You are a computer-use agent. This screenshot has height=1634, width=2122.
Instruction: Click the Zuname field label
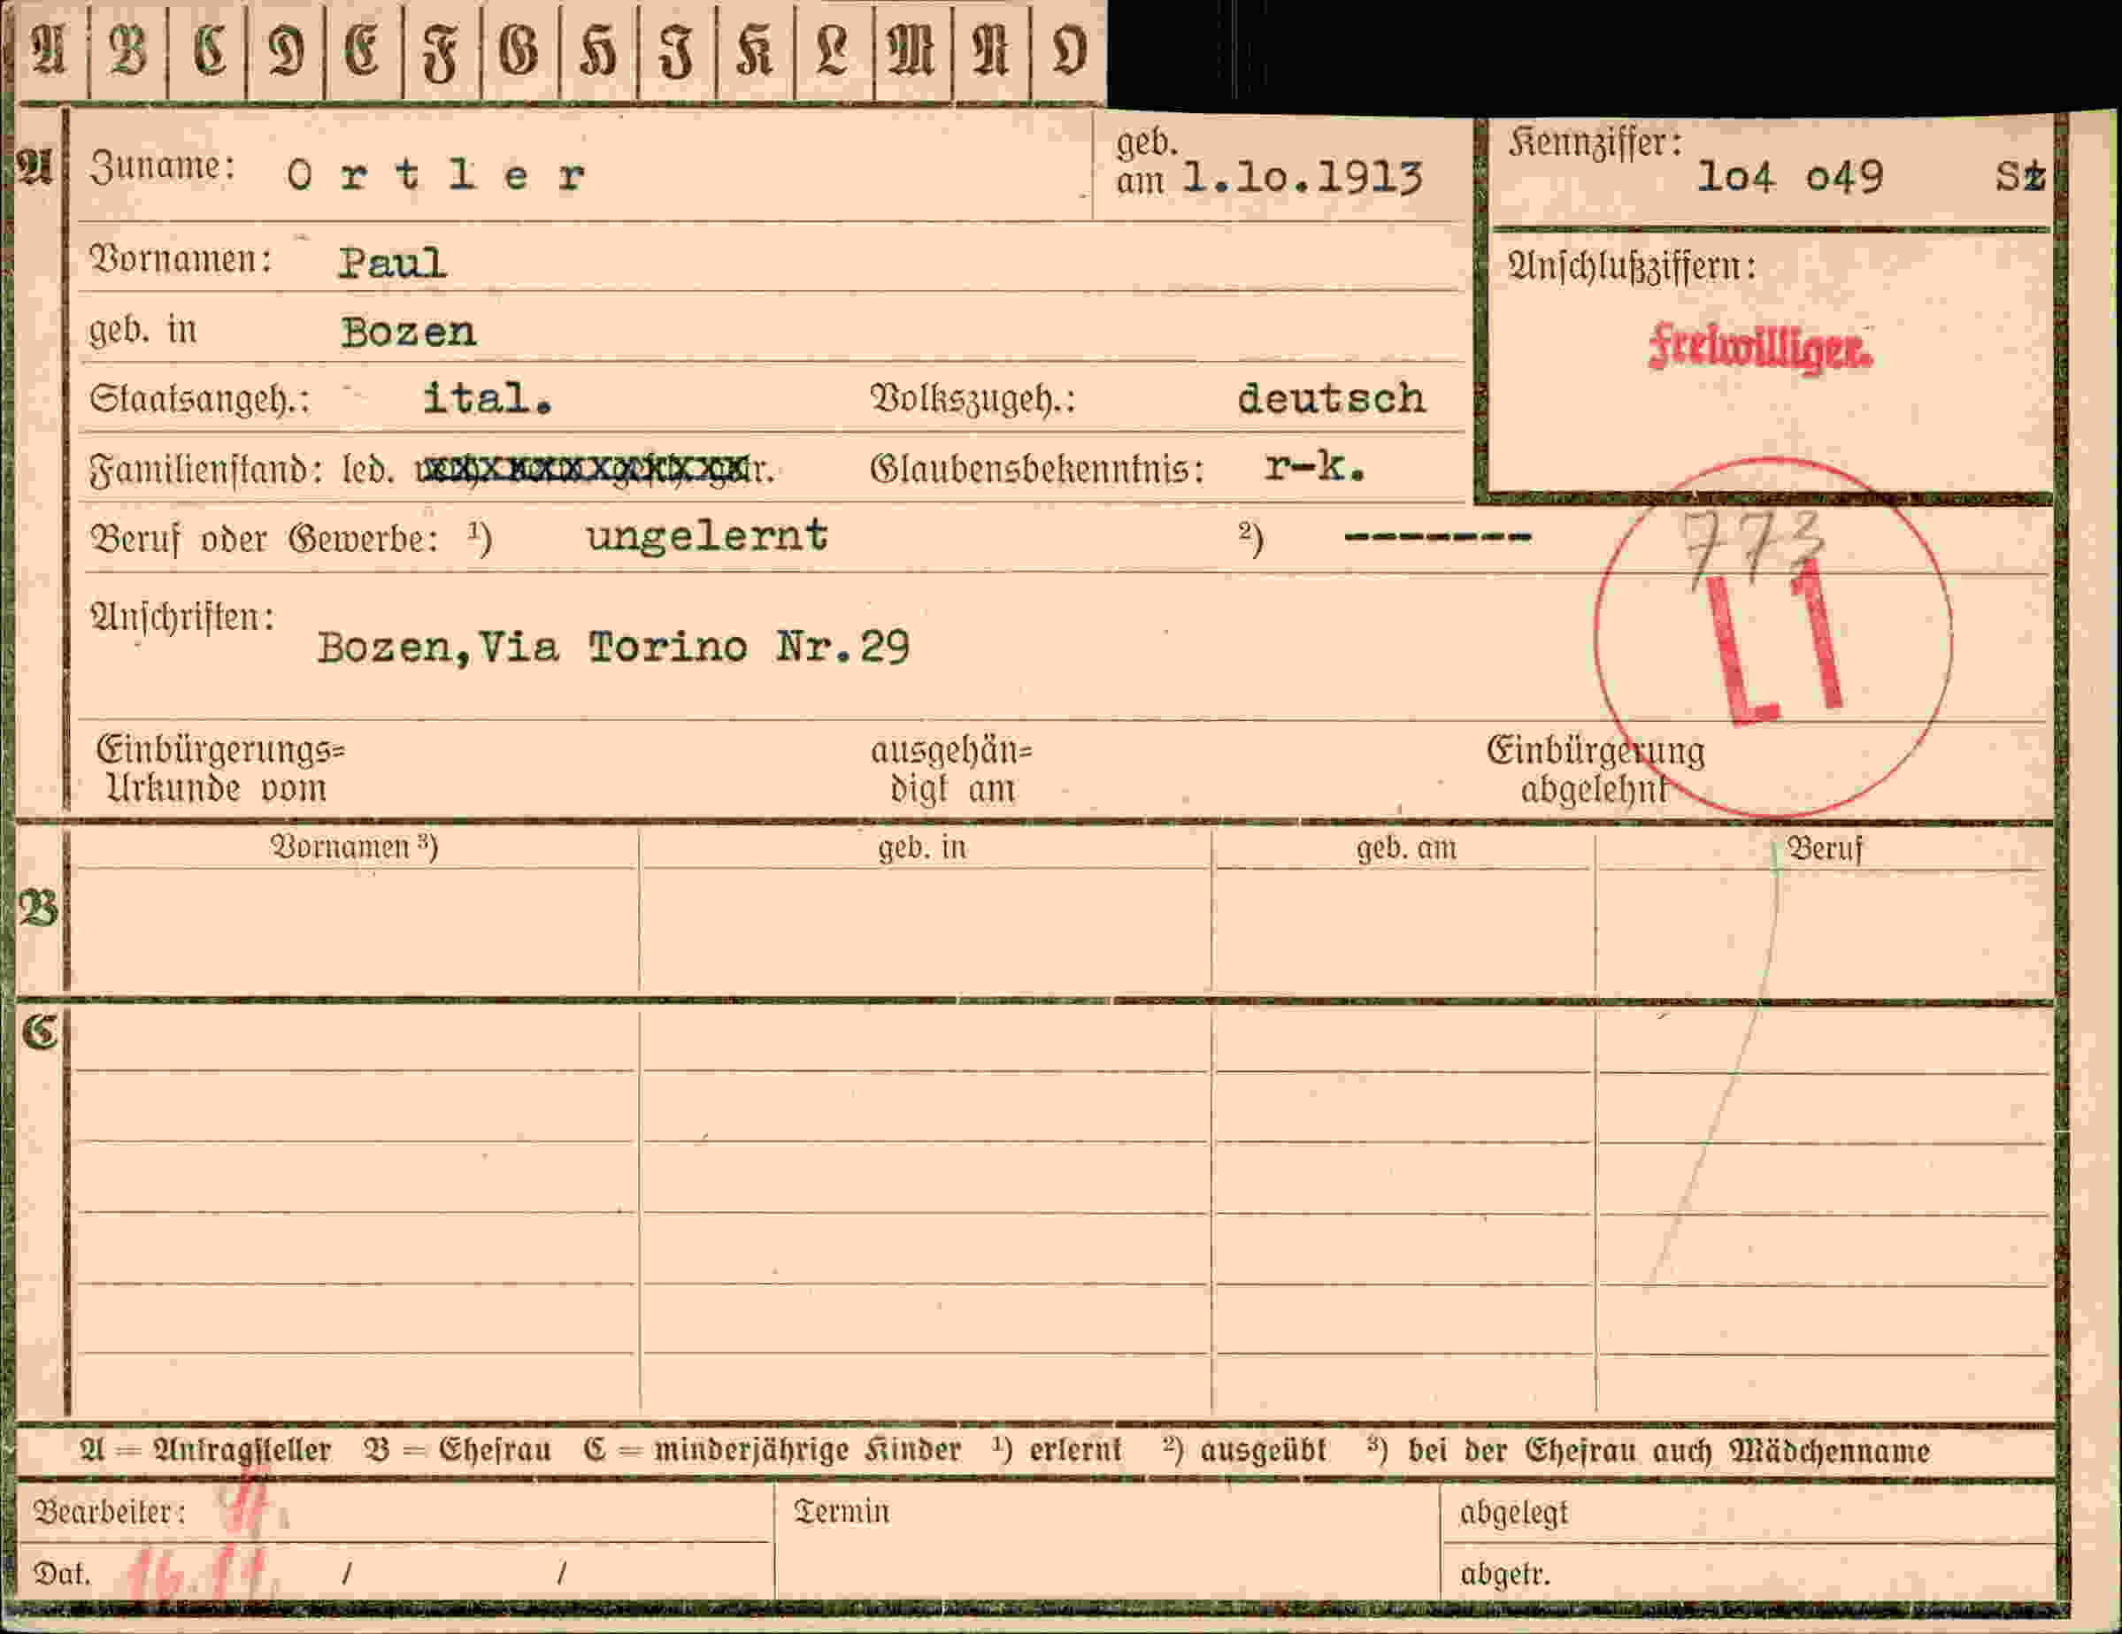click(x=162, y=167)
